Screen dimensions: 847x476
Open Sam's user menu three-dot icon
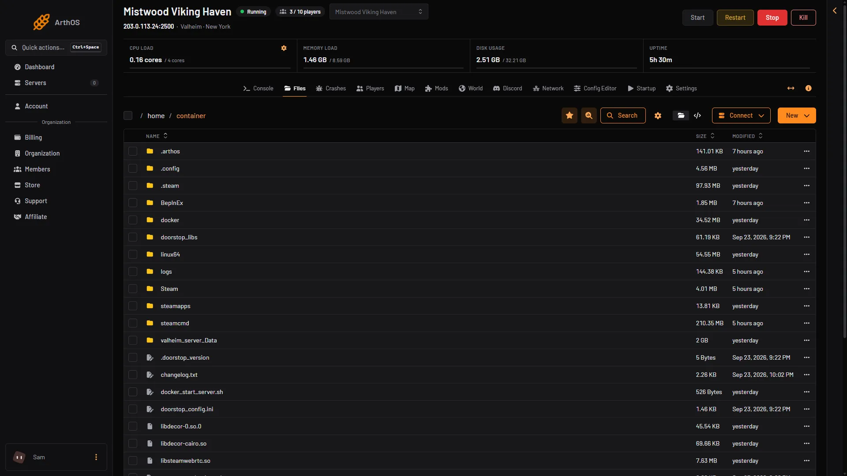[x=96, y=457]
